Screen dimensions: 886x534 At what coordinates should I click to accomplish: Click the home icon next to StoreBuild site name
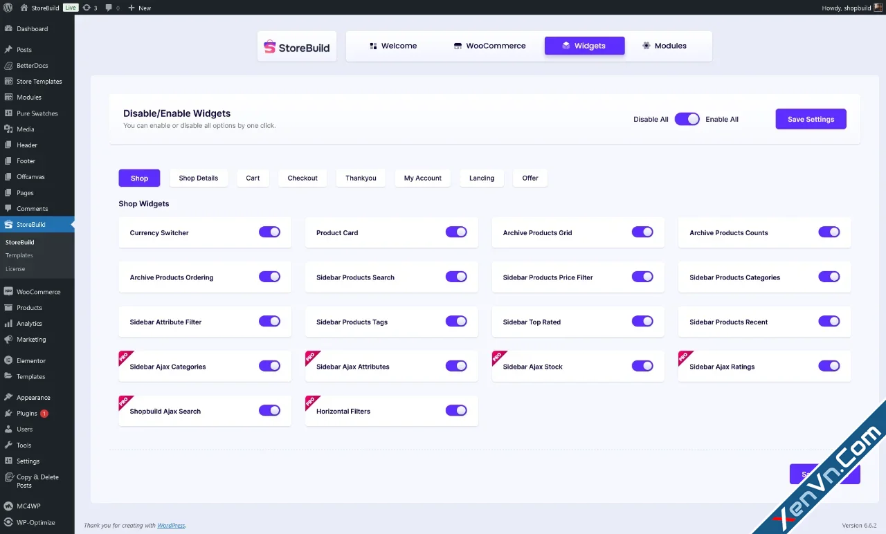pyautogui.click(x=24, y=8)
